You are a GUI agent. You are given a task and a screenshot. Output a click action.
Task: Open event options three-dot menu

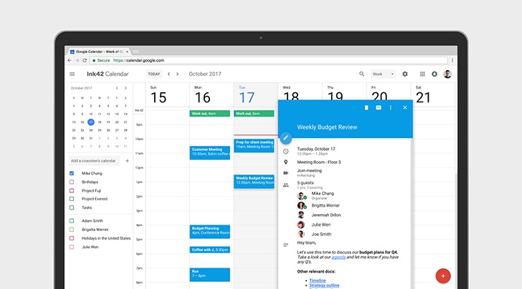[391, 107]
